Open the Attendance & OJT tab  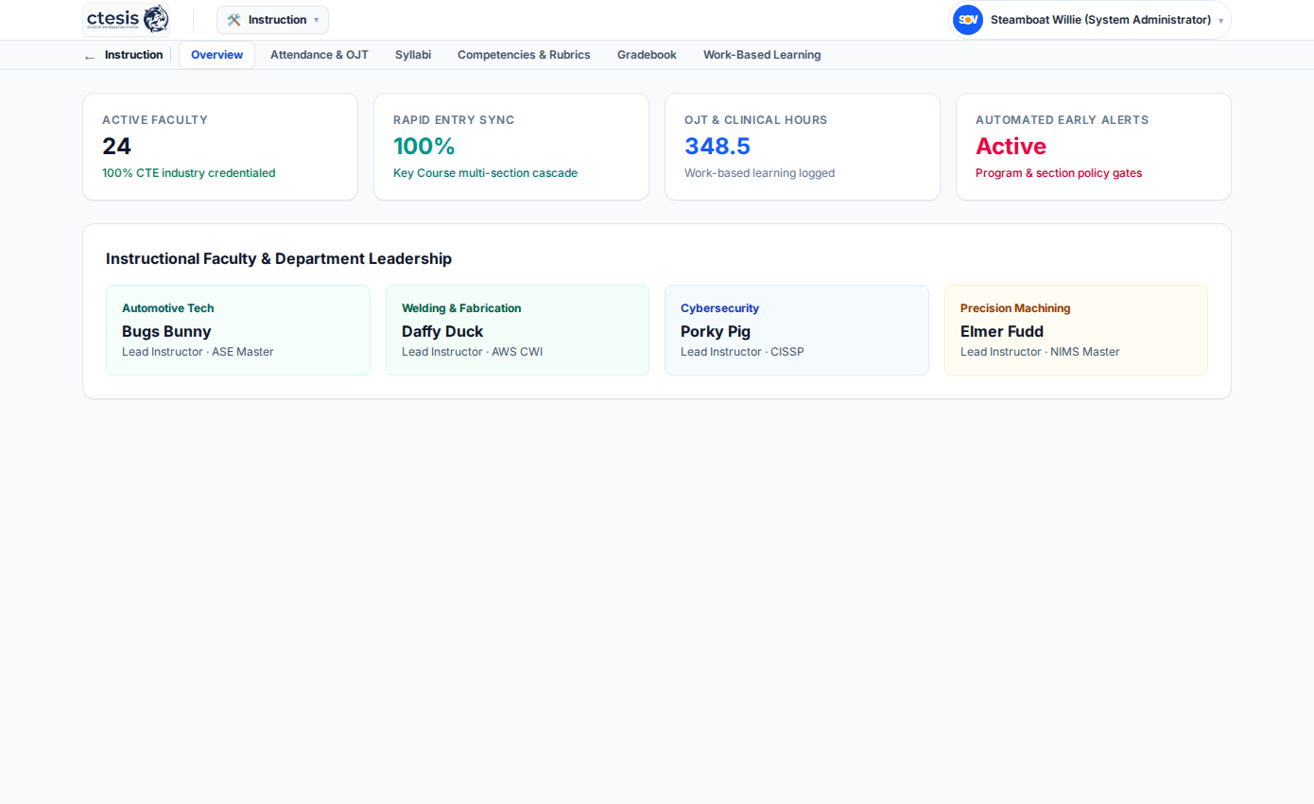pyautogui.click(x=320, y=55)
